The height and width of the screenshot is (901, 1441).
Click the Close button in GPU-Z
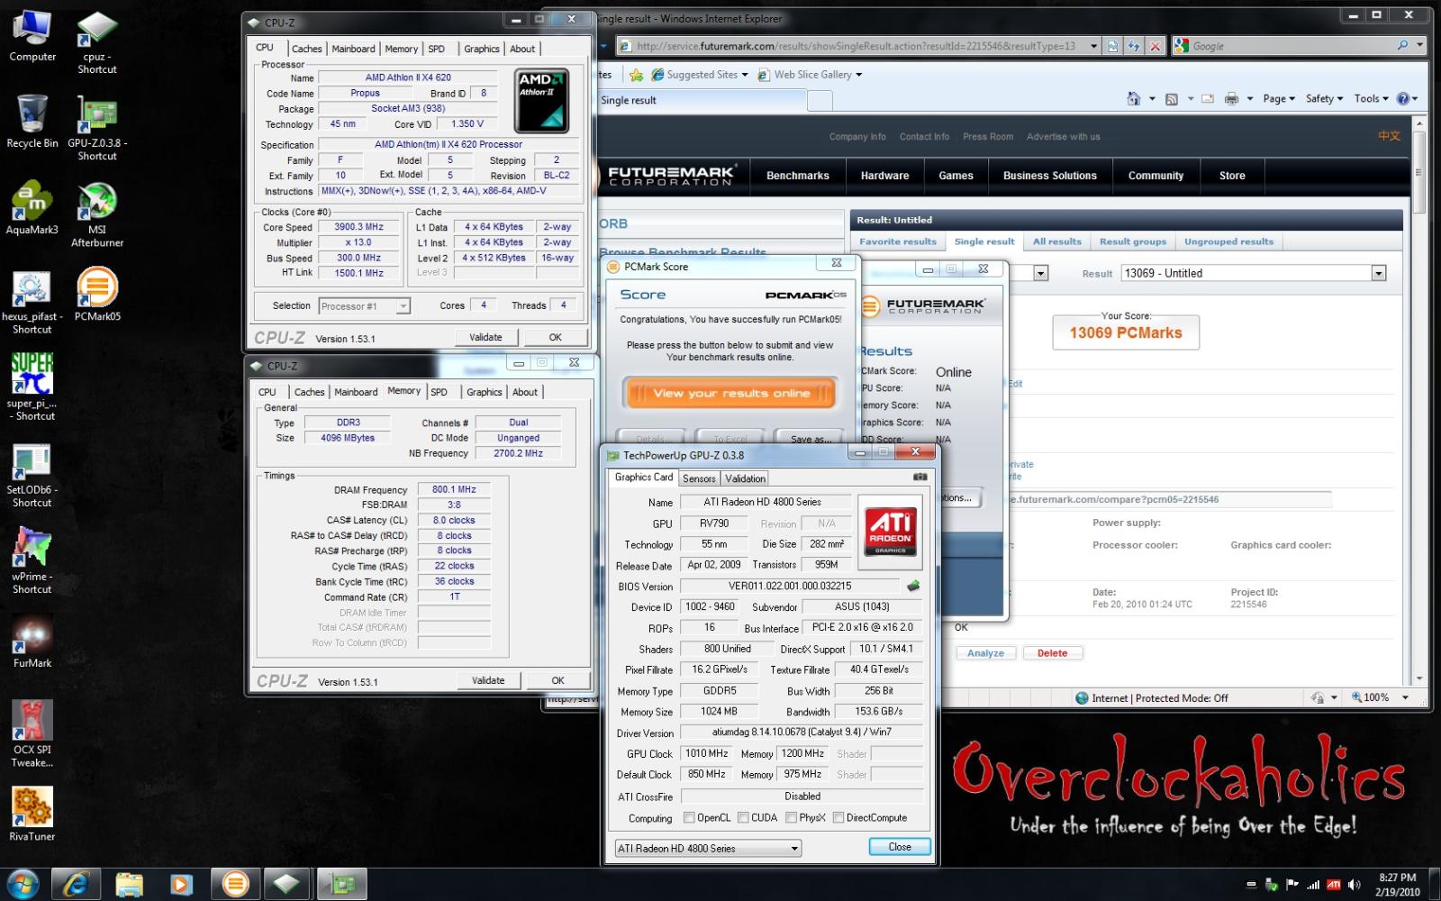[900, 847]
